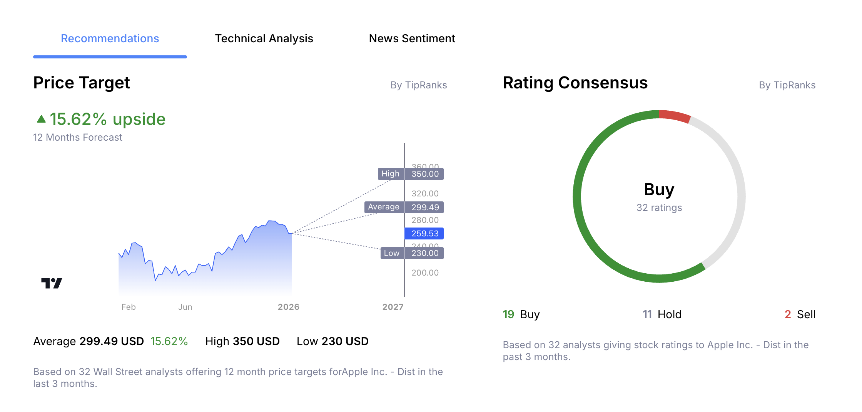Select the Recommendations tab
Viewport: 862px width, 412px height.
(110, 38)
